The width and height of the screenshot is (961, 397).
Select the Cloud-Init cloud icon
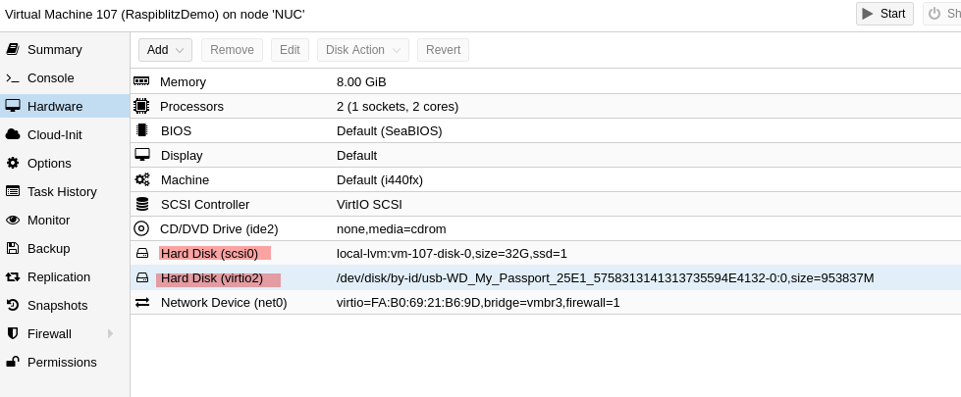tap(13, 134)
